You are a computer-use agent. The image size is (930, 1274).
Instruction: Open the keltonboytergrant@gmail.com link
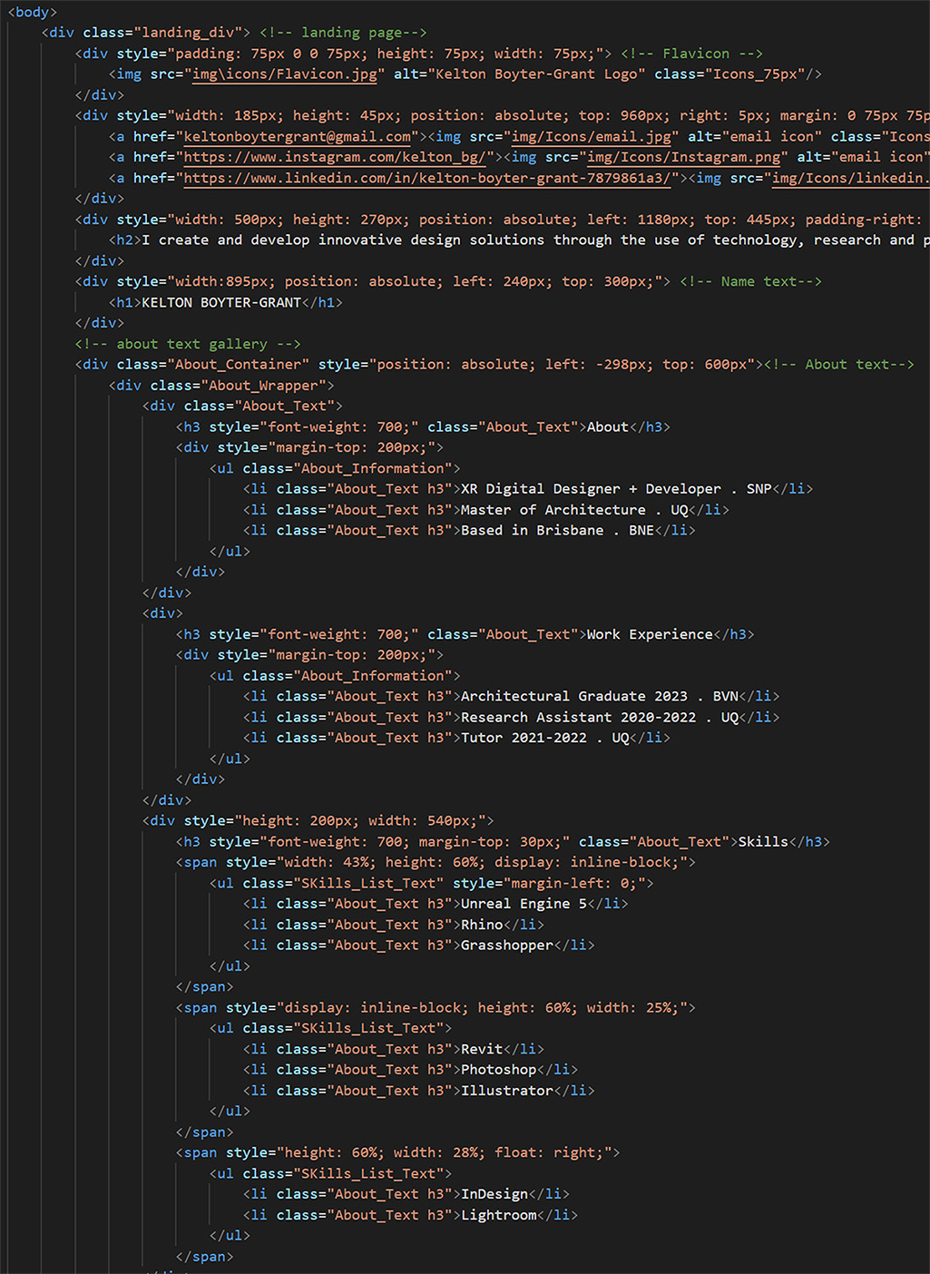click(295, 136)
